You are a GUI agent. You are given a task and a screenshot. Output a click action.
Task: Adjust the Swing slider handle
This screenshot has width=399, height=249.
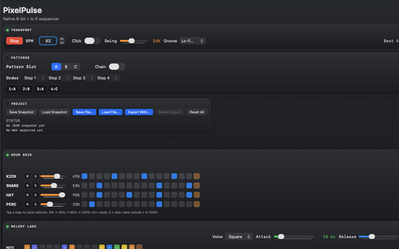pyautogui.click(x=132, y=41)
